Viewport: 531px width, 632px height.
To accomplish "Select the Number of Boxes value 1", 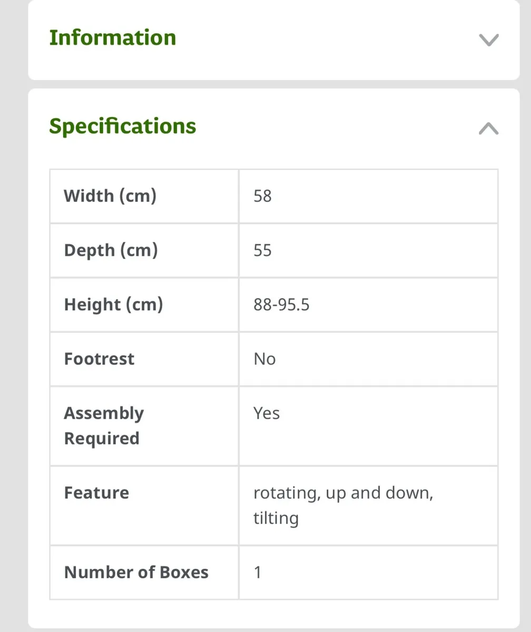I will click(x=258, y=572).
